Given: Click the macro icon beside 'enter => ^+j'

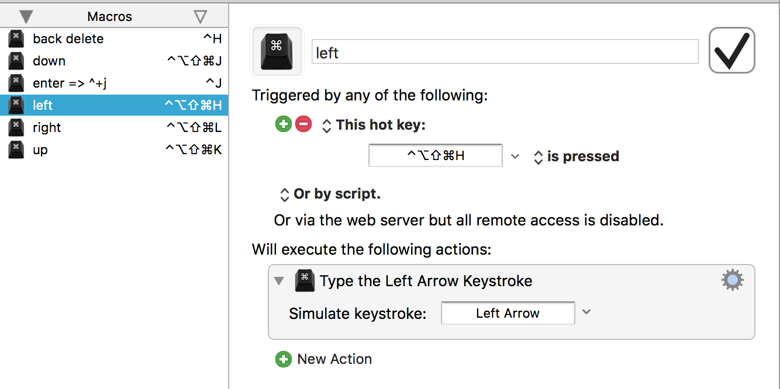Looking at the screenshot, I should (14, 83).
